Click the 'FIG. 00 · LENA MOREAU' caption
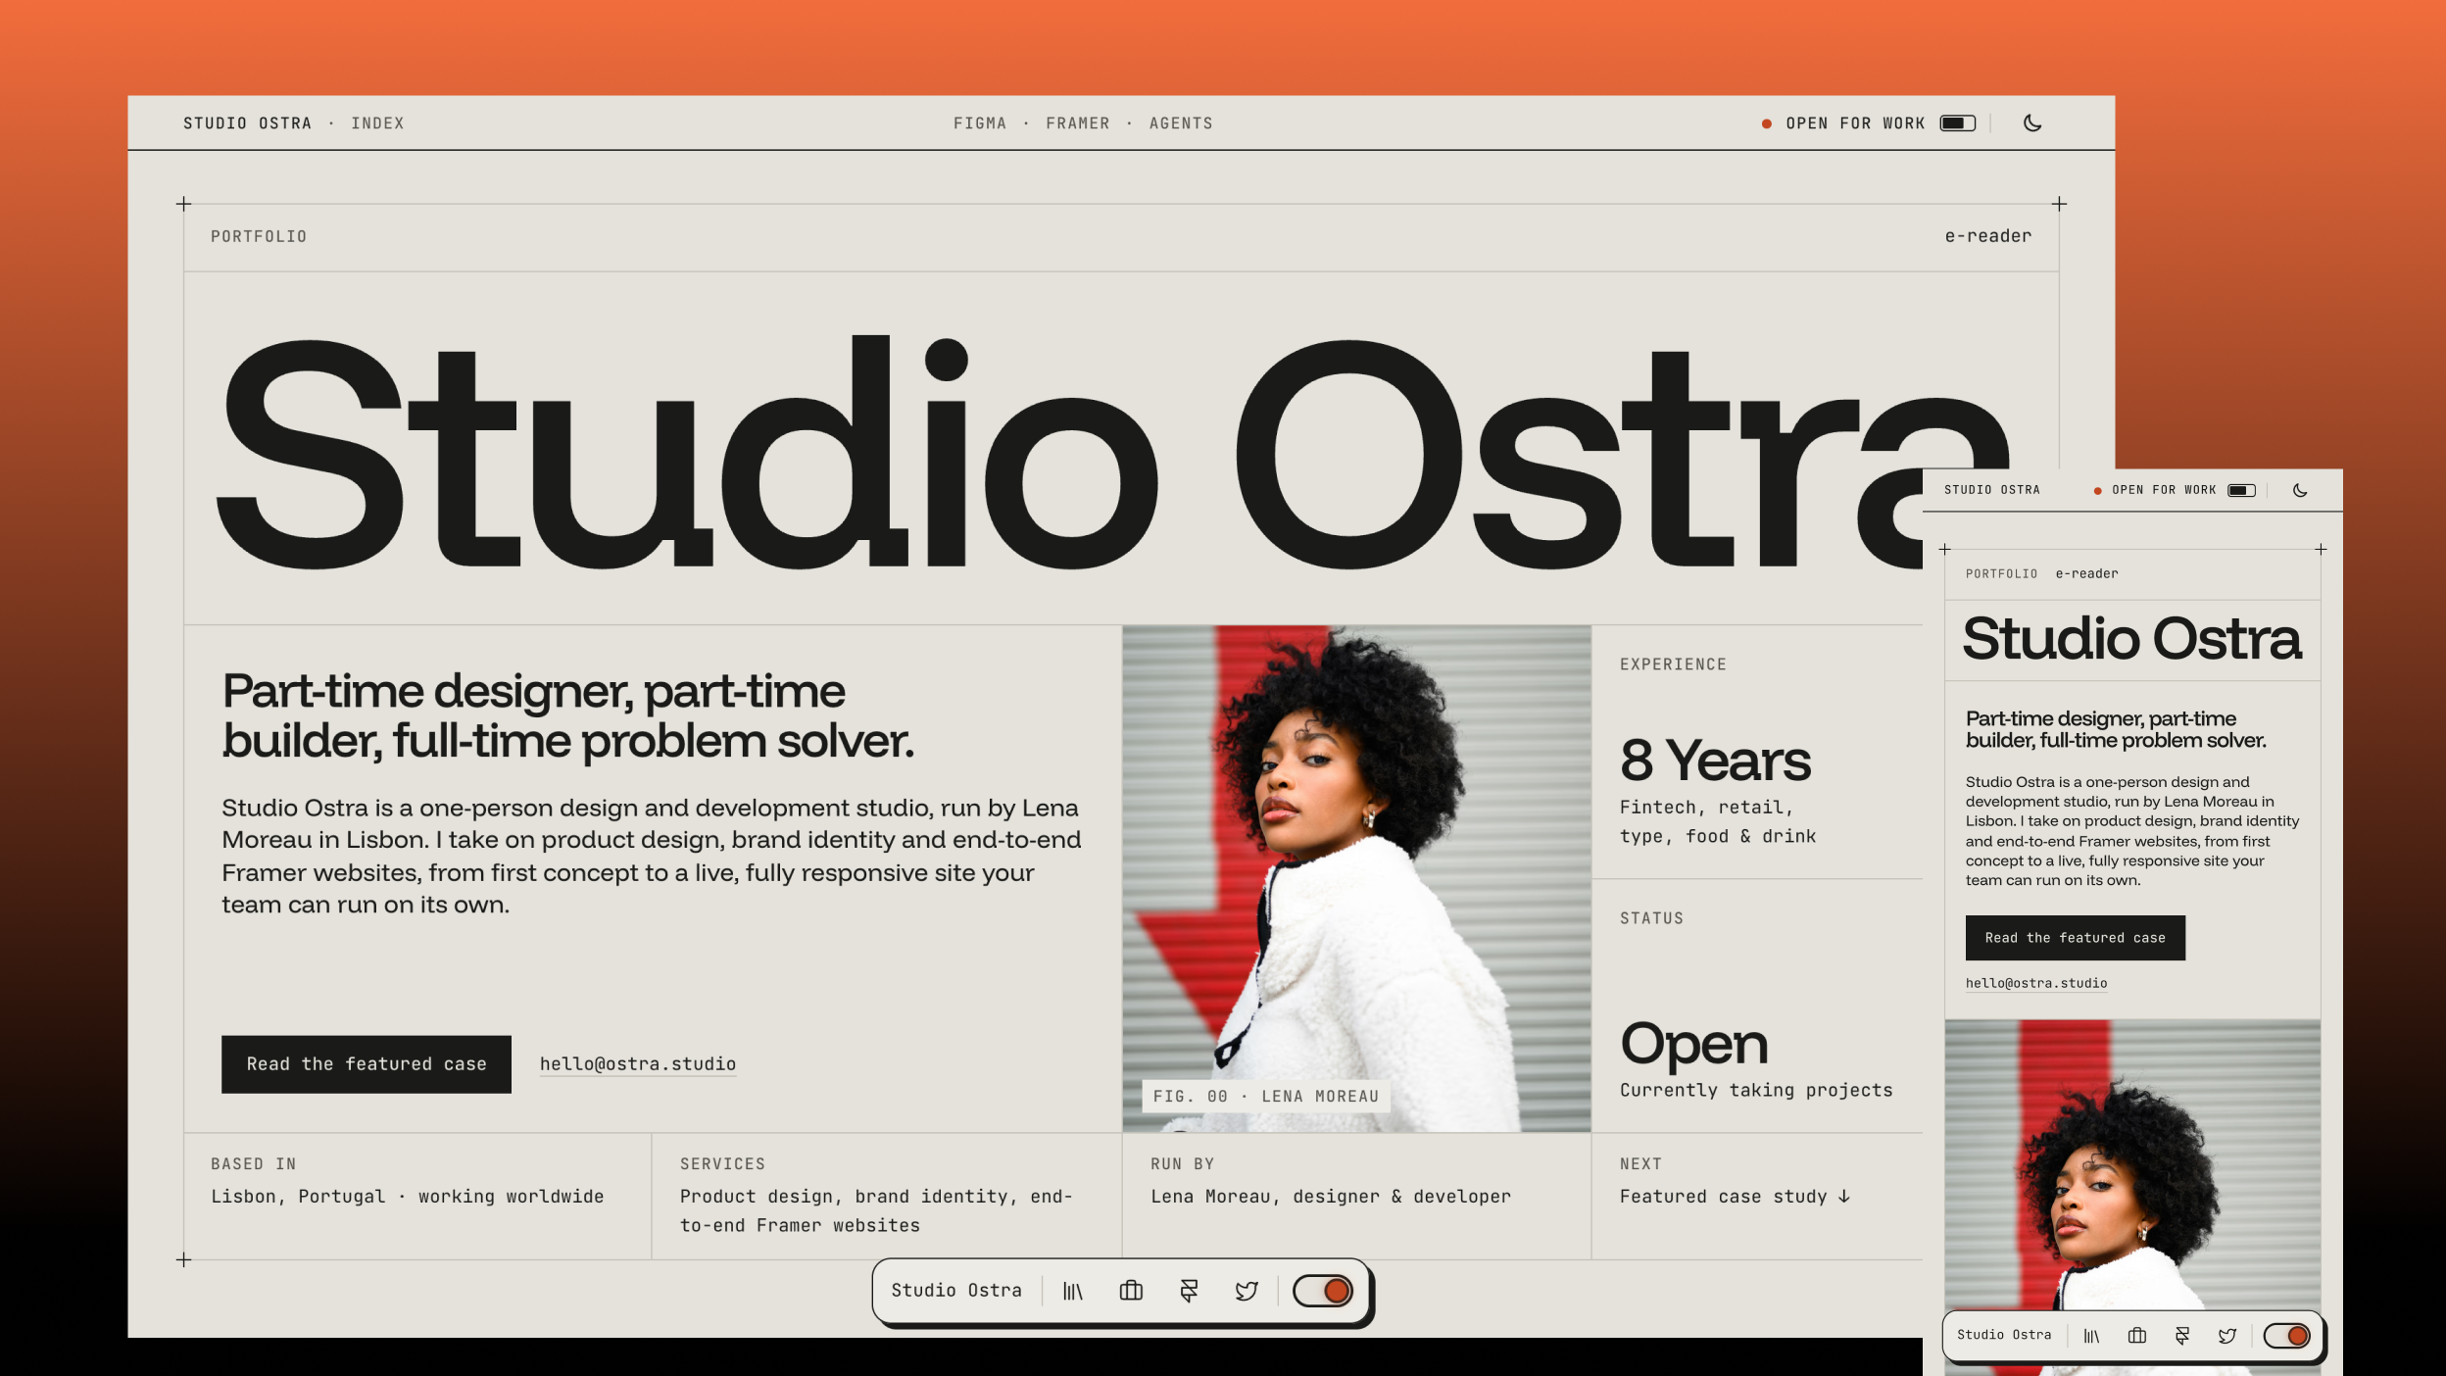This screenshot has width=2446, height=1376. 1266,1097
